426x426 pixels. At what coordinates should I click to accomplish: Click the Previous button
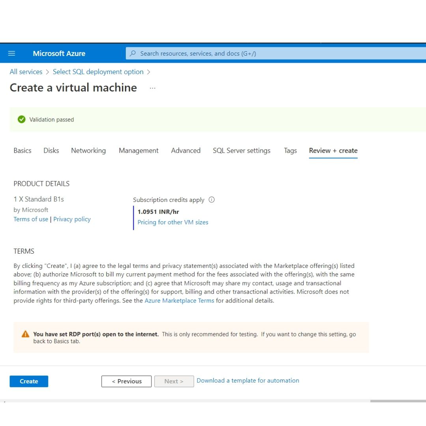126,381
